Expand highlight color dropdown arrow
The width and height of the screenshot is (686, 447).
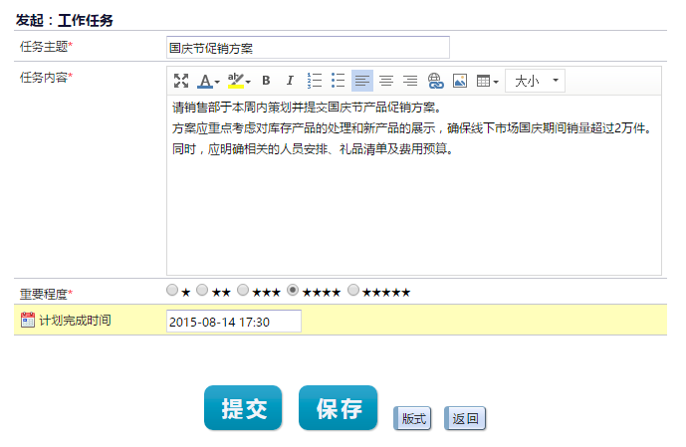248,82
